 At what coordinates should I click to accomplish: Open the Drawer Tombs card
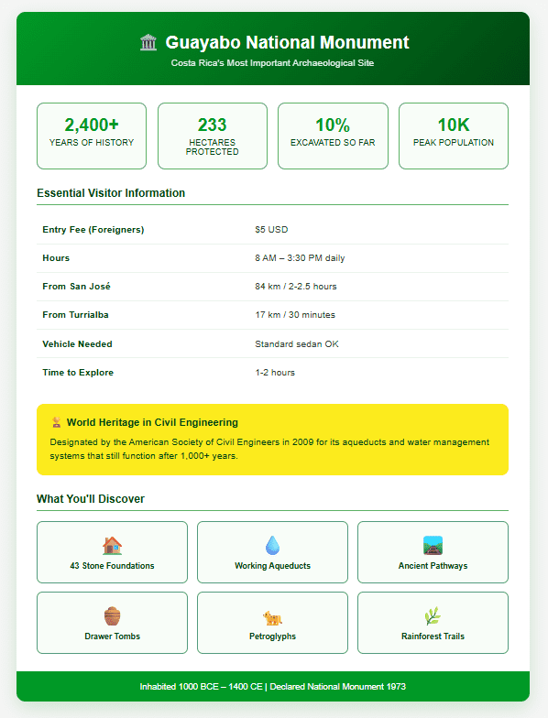click(x=112, y=623)
